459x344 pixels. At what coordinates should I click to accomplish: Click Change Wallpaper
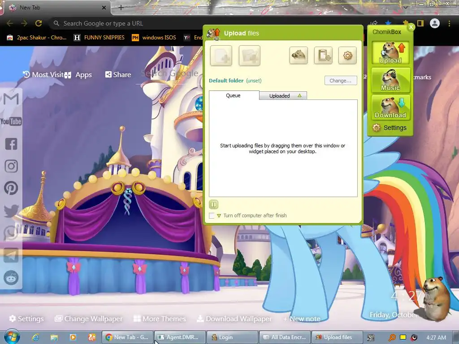coord(88,318)
